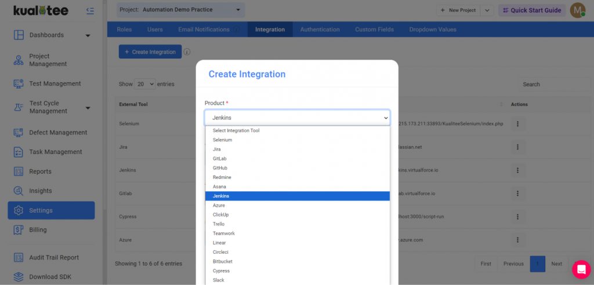
Task: Switch to the Users tab
Action: [x=155, y=30]
